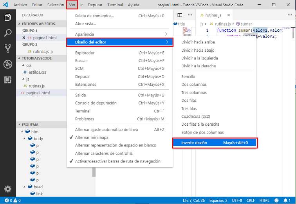
Task: Click HTML language mode in status bar
Action: 264,200
